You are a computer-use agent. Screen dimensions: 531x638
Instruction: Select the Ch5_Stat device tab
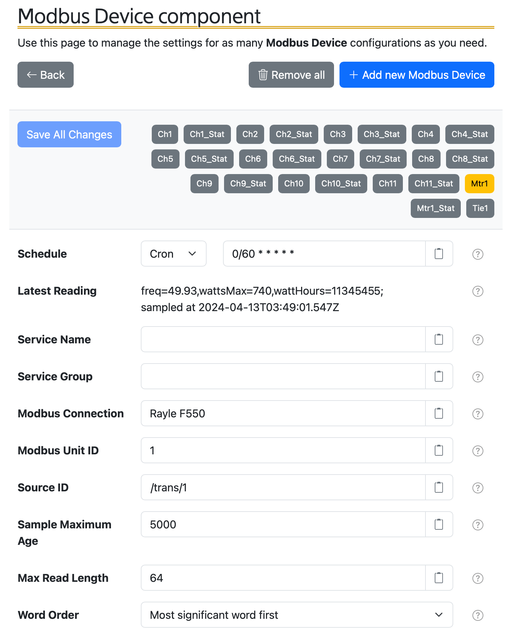(209, 159)
